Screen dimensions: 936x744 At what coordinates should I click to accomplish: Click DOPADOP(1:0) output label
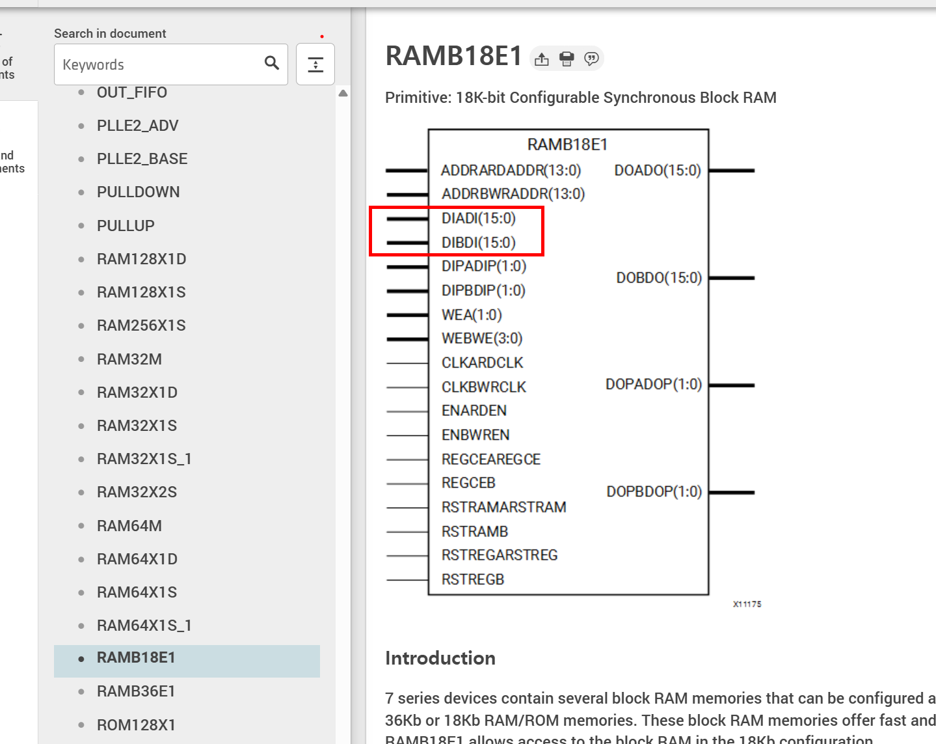pos(654,385)
